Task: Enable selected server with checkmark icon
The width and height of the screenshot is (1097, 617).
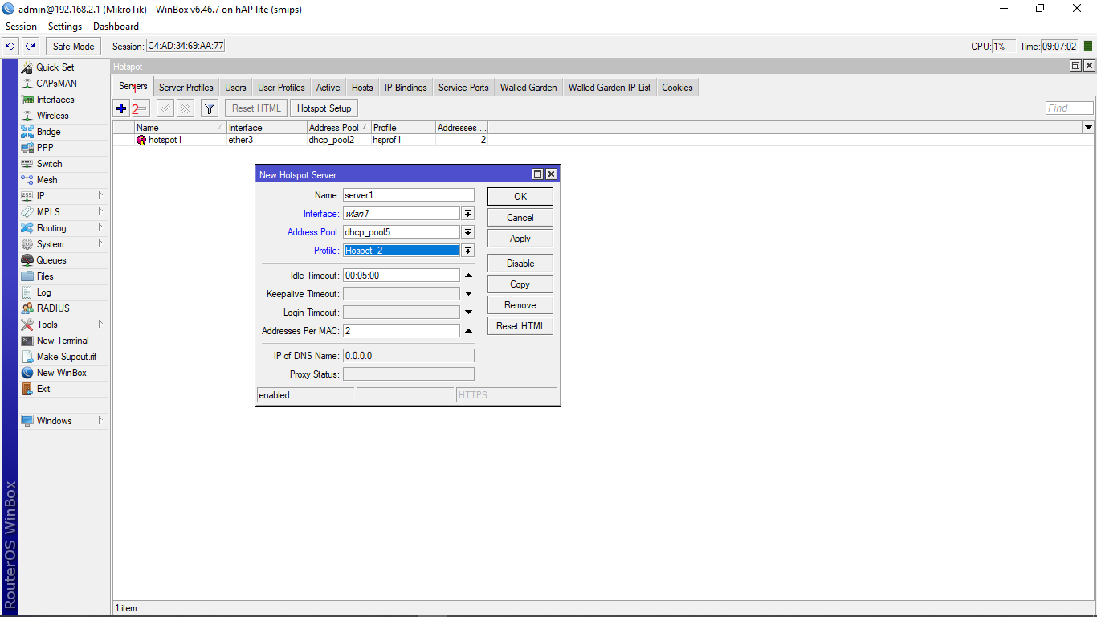Action: (x=165, y=108)
